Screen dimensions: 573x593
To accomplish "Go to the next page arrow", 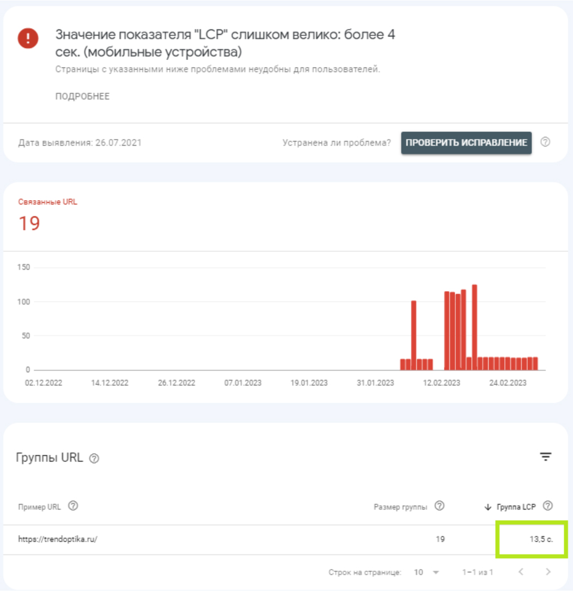I will 548,572.
